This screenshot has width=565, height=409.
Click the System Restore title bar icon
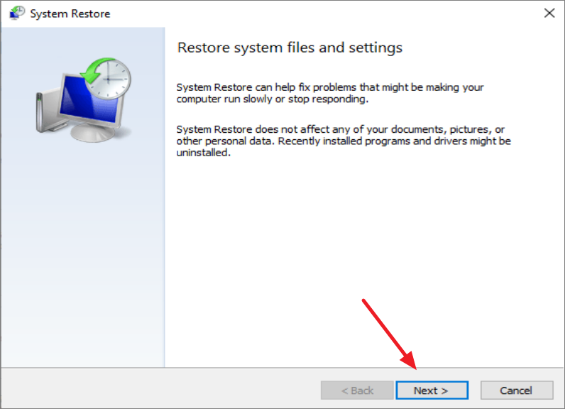pyautogui.click(x=16, y=13)
